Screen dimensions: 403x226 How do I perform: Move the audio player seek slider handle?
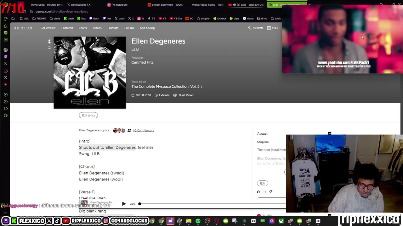139,204
